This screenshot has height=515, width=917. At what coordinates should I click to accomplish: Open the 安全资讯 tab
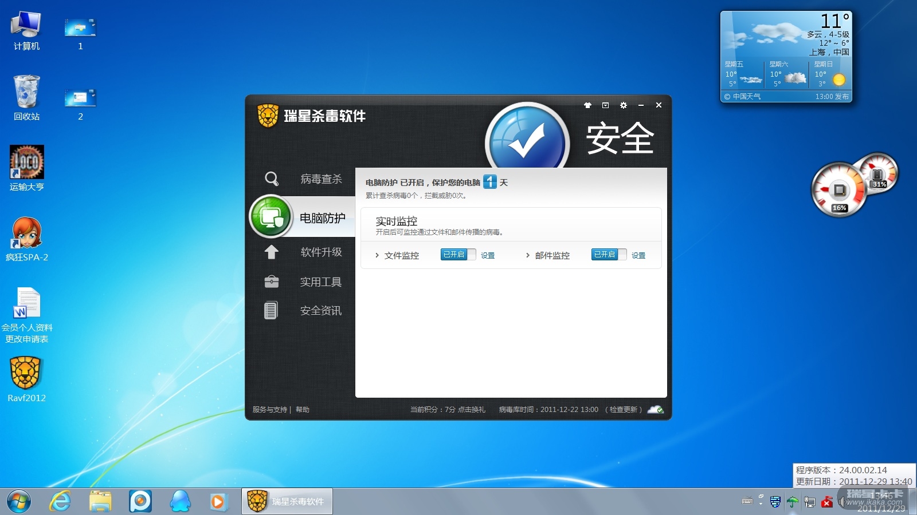321,310
